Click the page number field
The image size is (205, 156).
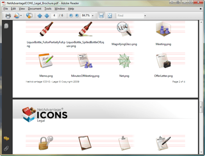click(54, 16)
